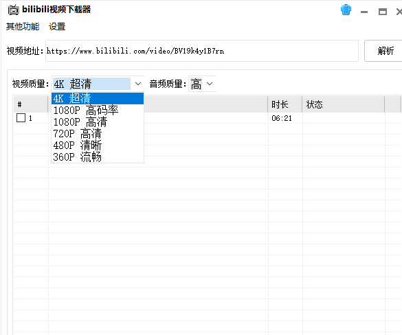Click the 状态 column header
This screenshot has width=402, height=335.
coord(344,104)
